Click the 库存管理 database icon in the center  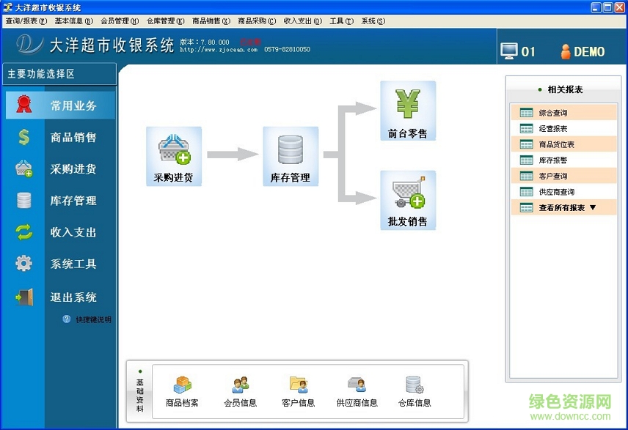pyautogui.click(x=291, y=154)
